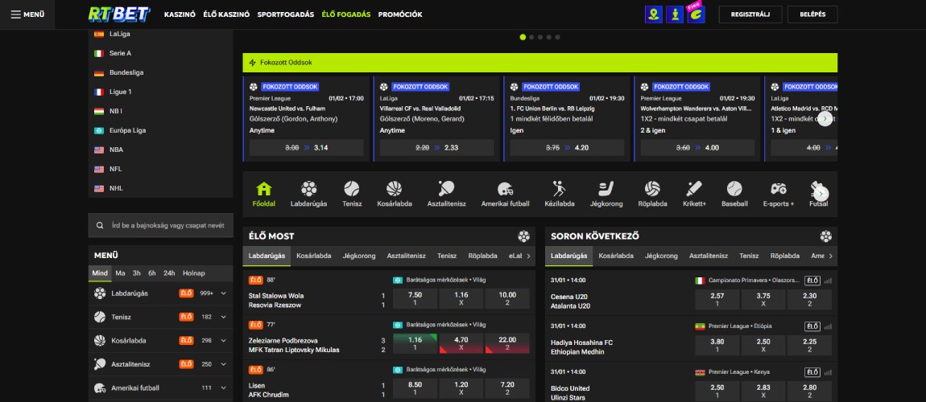
Task: Select E-sports + gamepad icon
Action: point(779,194)
